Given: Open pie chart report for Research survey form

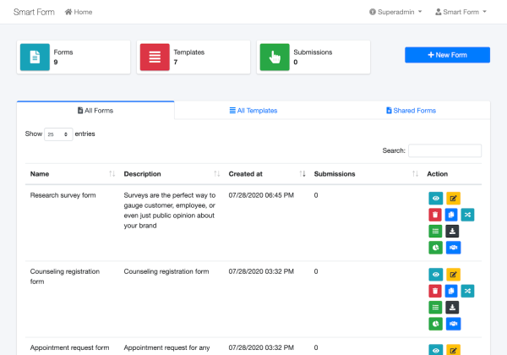Looking at the screenshot, I should pyautogui.click(x=436, y=248).
